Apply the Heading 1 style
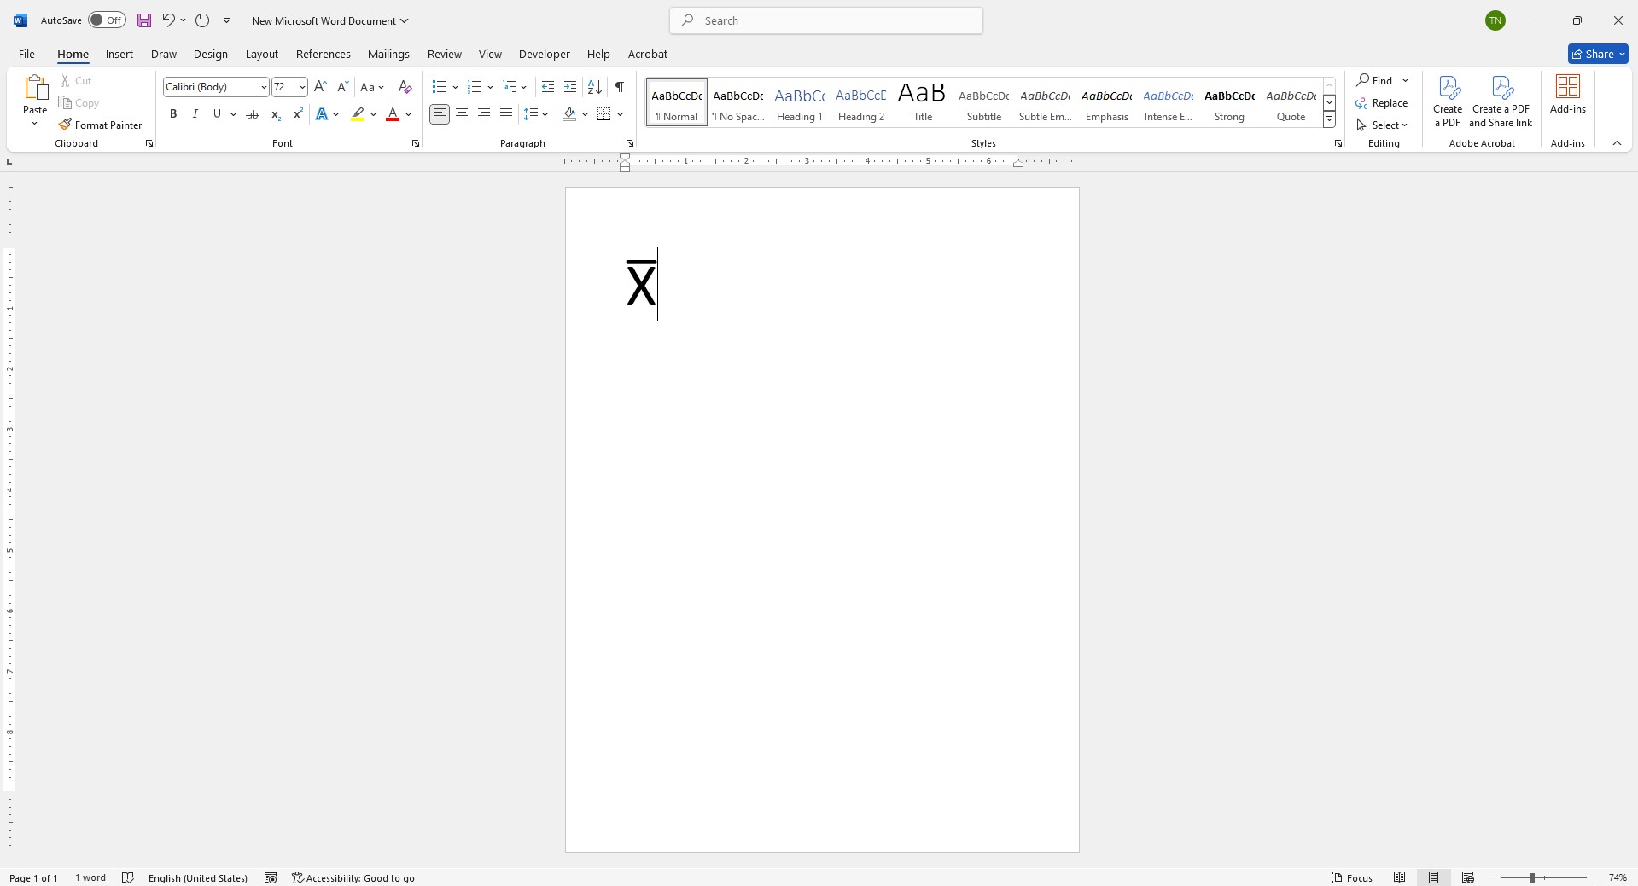 pyautogui.click(x=799, y=102)
